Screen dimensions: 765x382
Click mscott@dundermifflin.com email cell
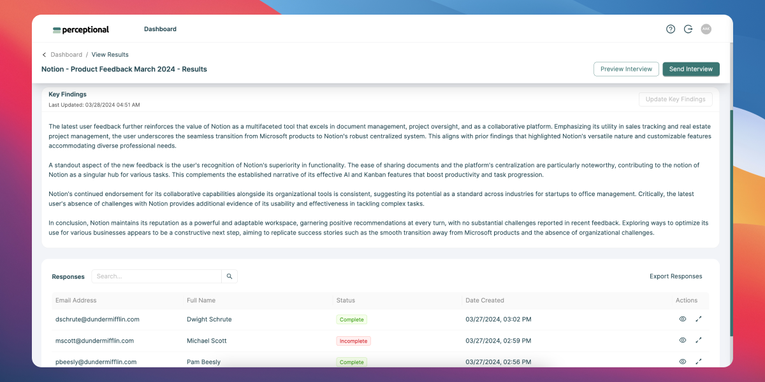94,341
